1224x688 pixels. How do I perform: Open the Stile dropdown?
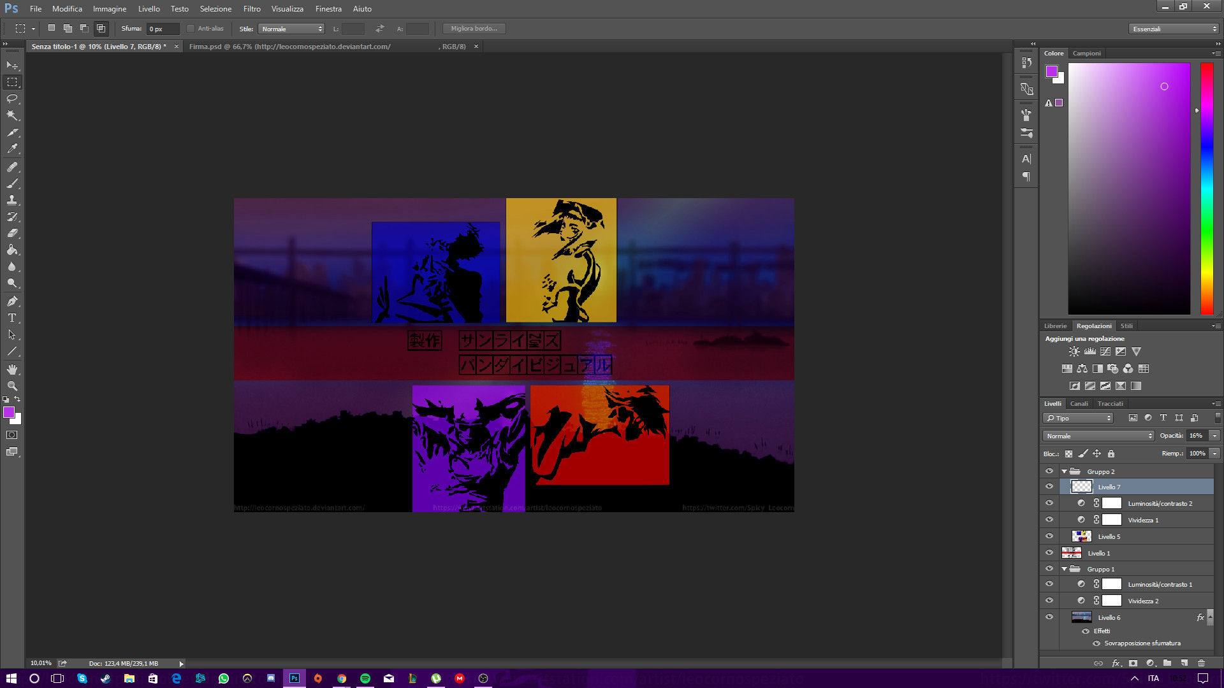point(291,29)
